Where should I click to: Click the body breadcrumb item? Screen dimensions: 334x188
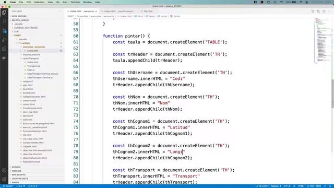[150, 16]
